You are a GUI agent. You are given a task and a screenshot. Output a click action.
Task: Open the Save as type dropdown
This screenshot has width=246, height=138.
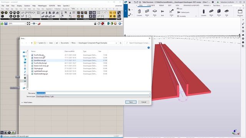pos(93,97)
